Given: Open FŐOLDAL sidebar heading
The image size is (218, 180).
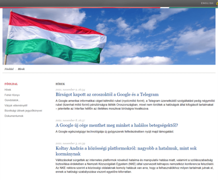Looking at the screenshot, I should [11, 84].
